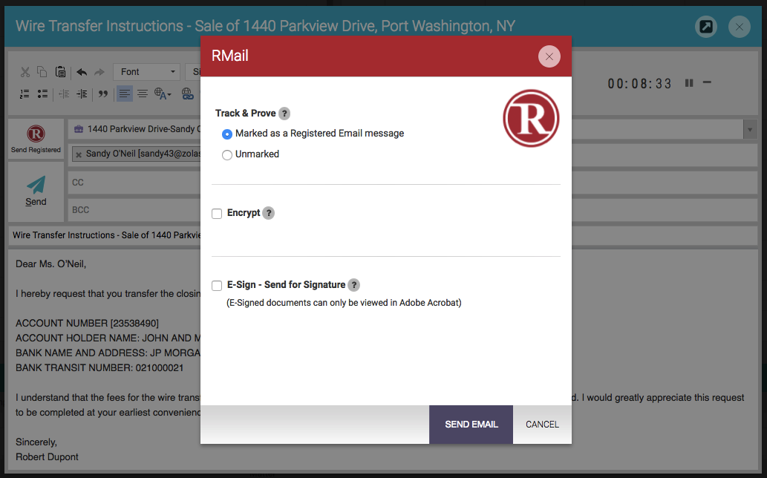Image resolution: width=767 pixels, height=478 pixels.
Task: Click the Send Registered RMail icon
Action: tap(36, 139)
